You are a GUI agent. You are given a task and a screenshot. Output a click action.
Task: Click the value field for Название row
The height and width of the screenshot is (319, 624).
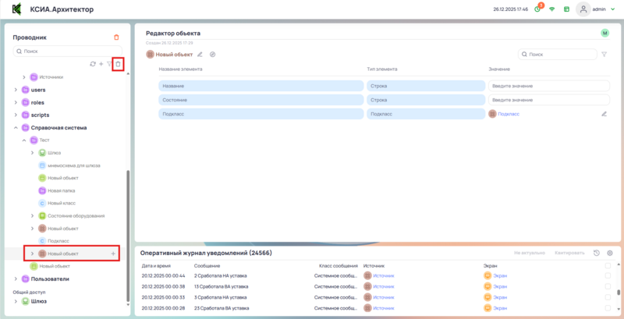pyautogui.click(x=549, y=85)
